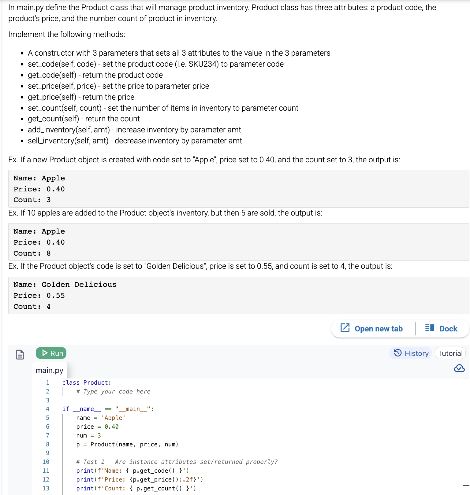Click 'Implement the following methods:' text
The height and width of the screenshot is (495, 470).
pyautogui.click(x=67, y=34)
